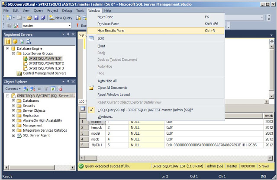Select Database Engine icon in Registered Servers toolbar
277x180 pixels.
point(8,41)
